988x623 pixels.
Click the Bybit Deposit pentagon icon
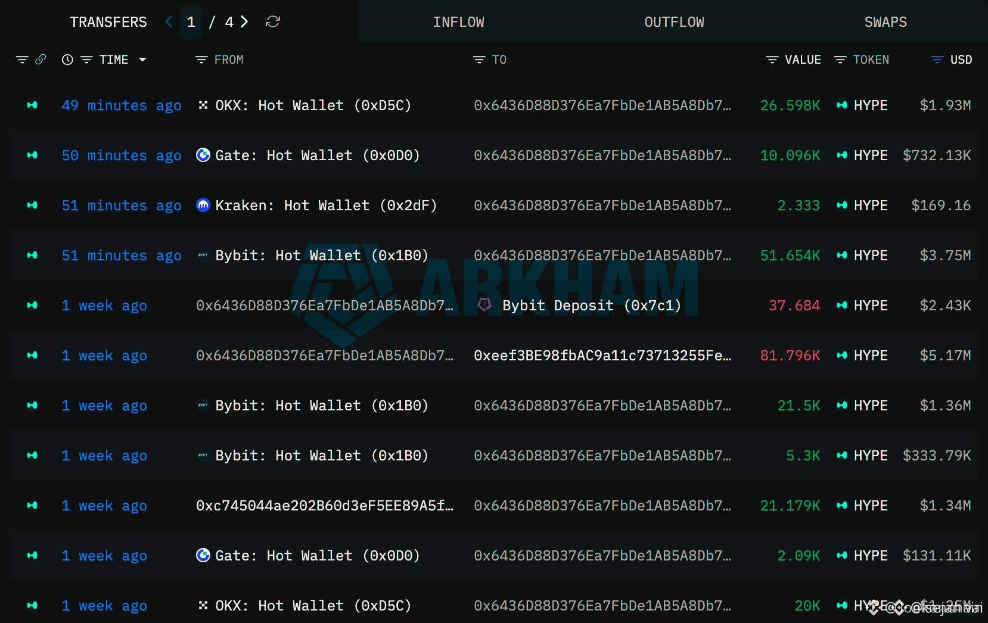tap(484, 305)
